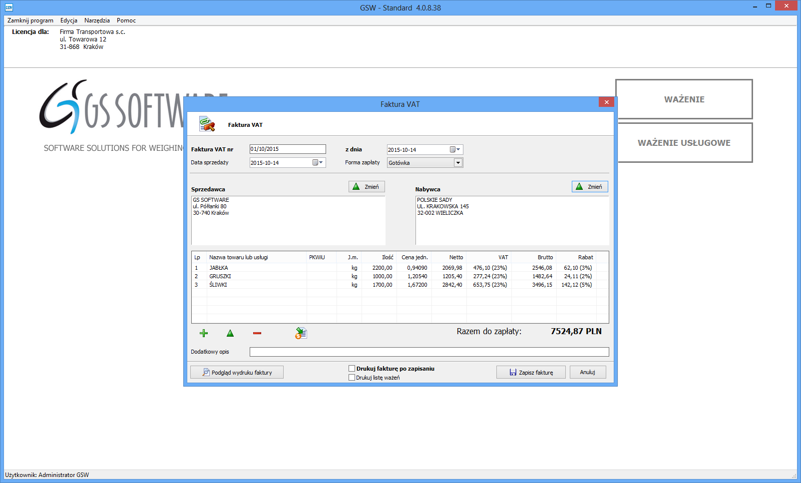The height and width of the screenshot is (483, 801).
Task: Click the red minus remove item icon
Action: coord(257,333)
